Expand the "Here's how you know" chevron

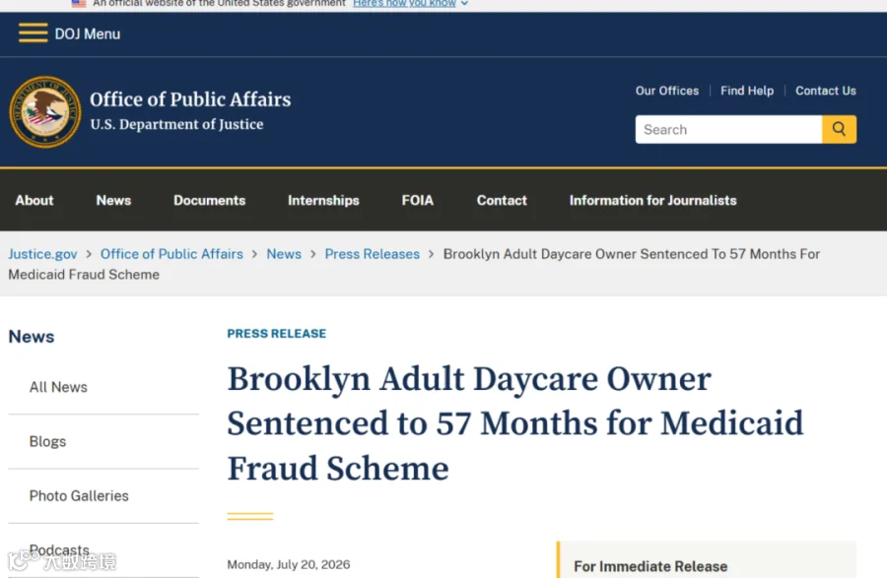[x=464, y=3]
